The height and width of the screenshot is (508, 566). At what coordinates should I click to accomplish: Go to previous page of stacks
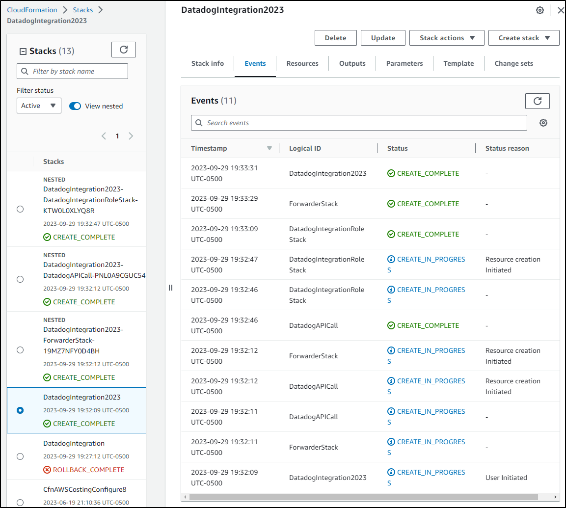(x=104, y=136)
